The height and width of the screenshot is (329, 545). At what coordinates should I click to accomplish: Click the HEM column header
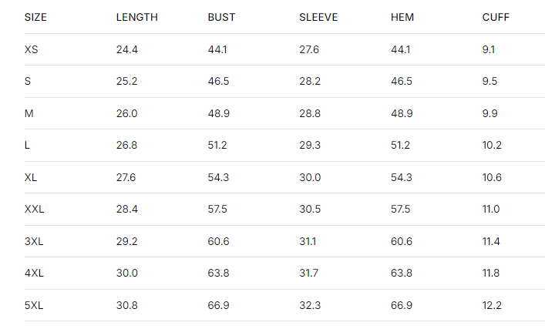[x=402, y=17]
